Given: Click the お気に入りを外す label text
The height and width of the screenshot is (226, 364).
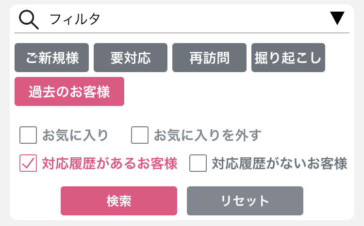Looking at the screenshot, I should (x=208, y=135).
